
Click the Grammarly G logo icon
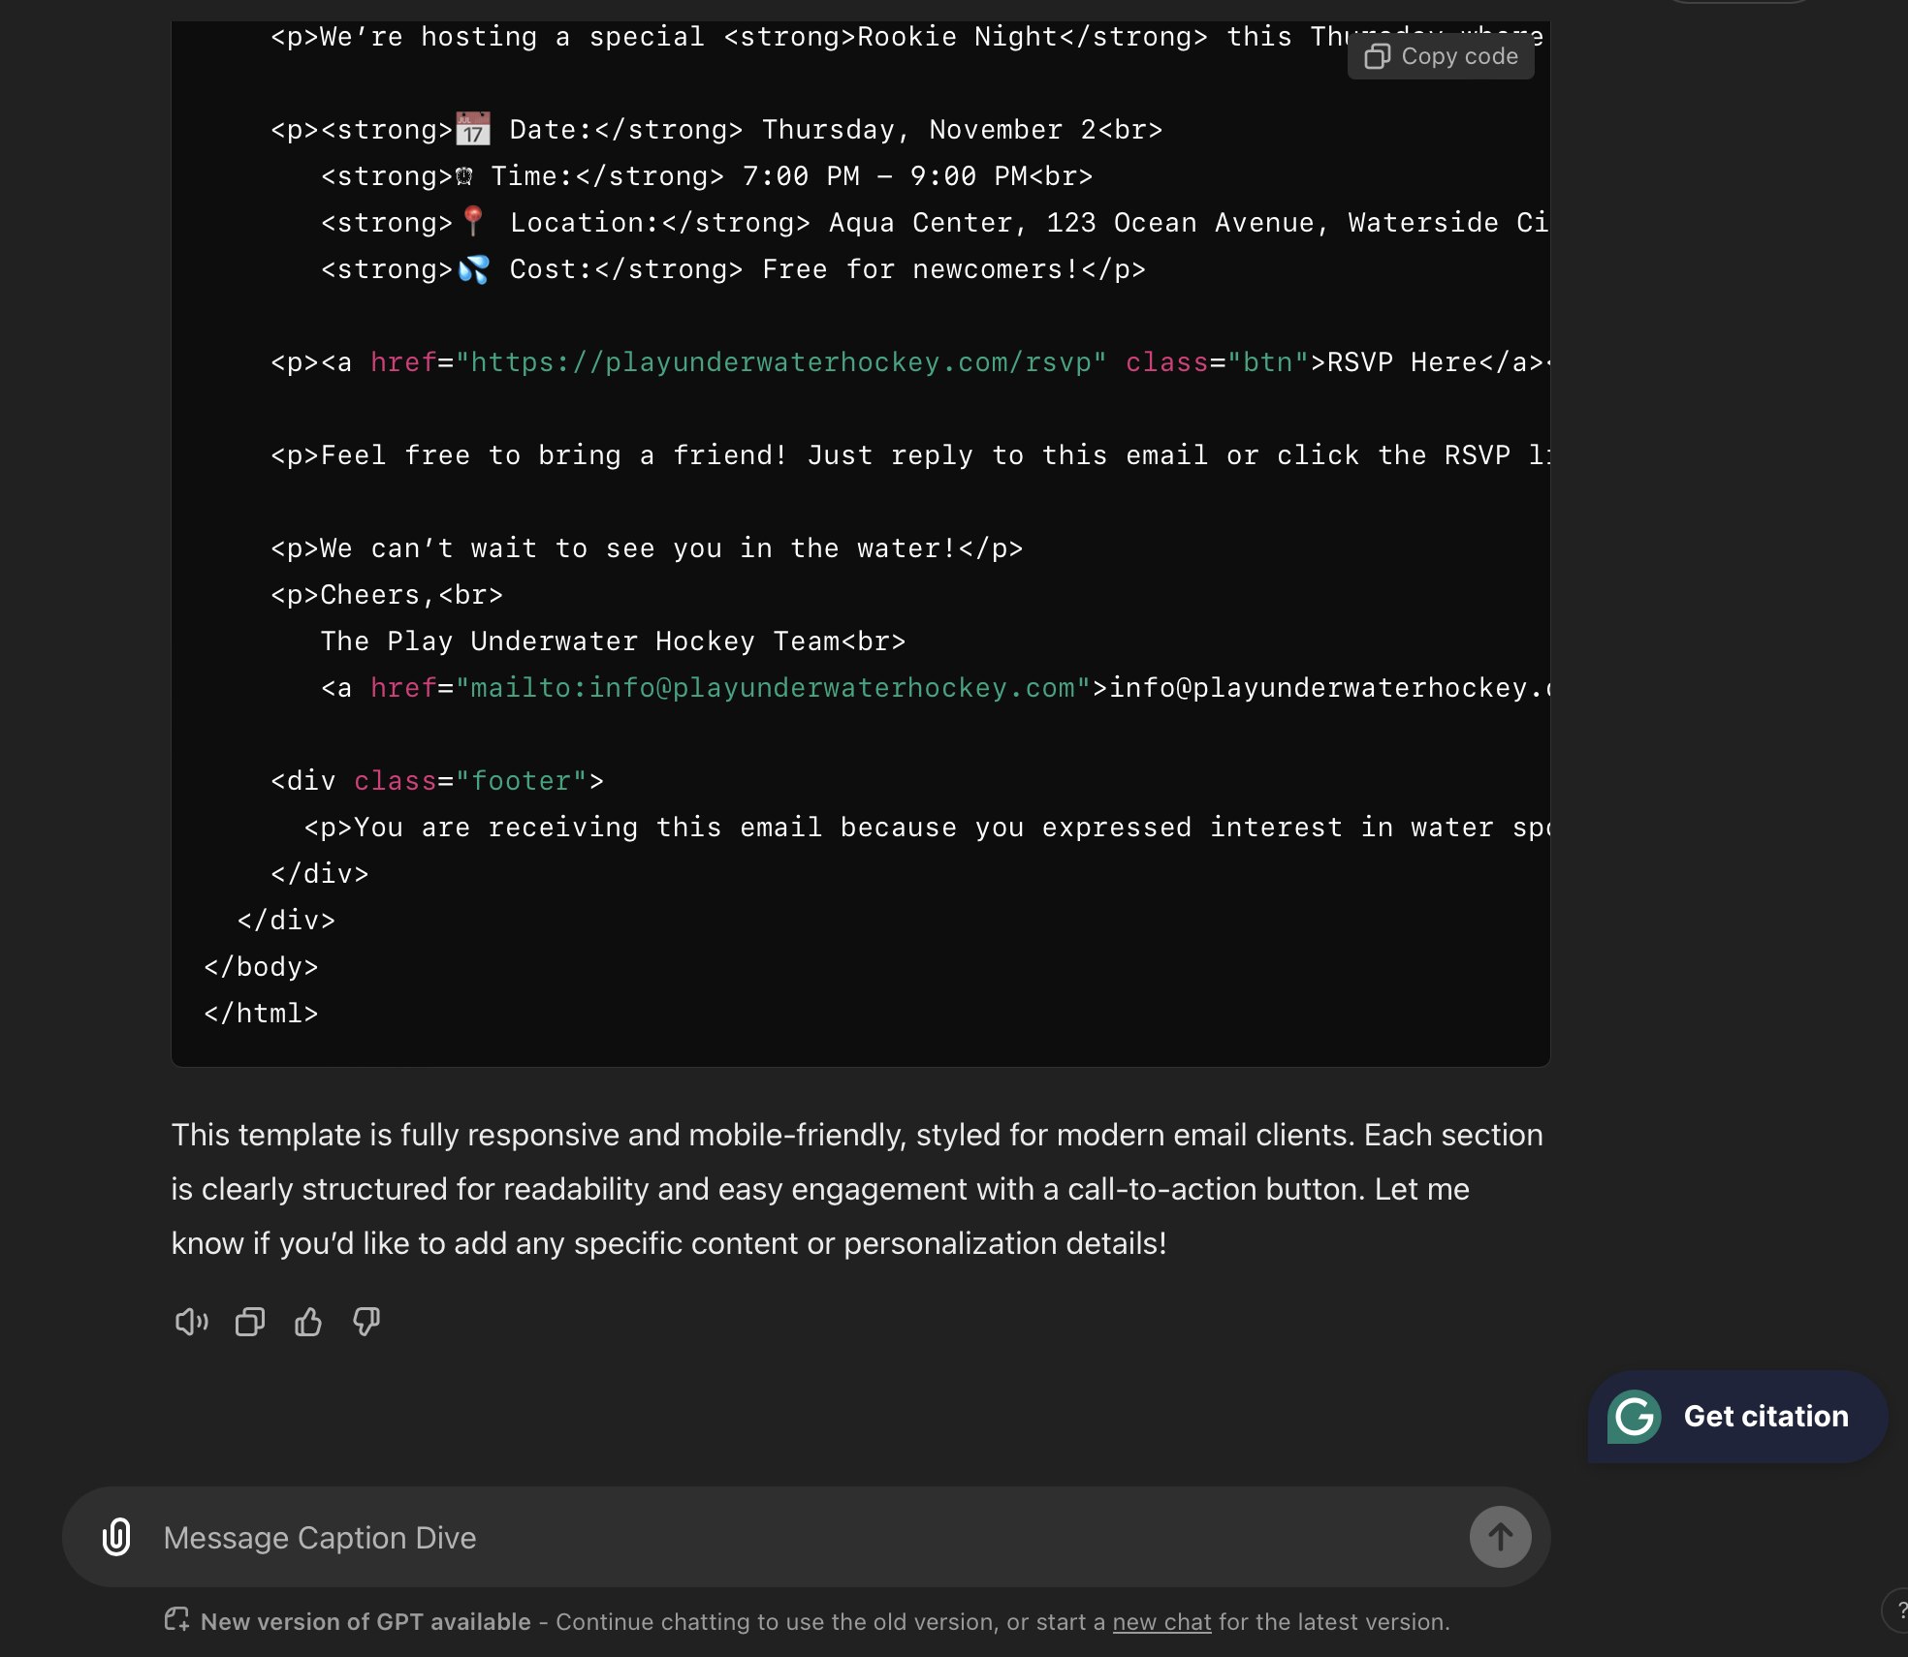tap(1635, 1417)
